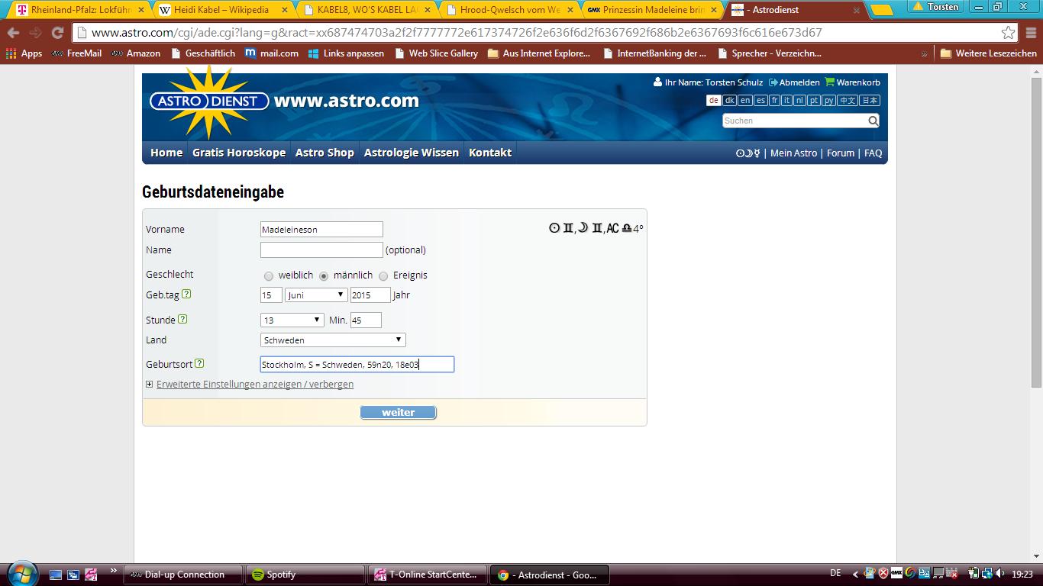The image size is (1043, 586).
Task: Switch to Heidi Kabel Wikipedia tab
Action: click(x=221, y=10)
